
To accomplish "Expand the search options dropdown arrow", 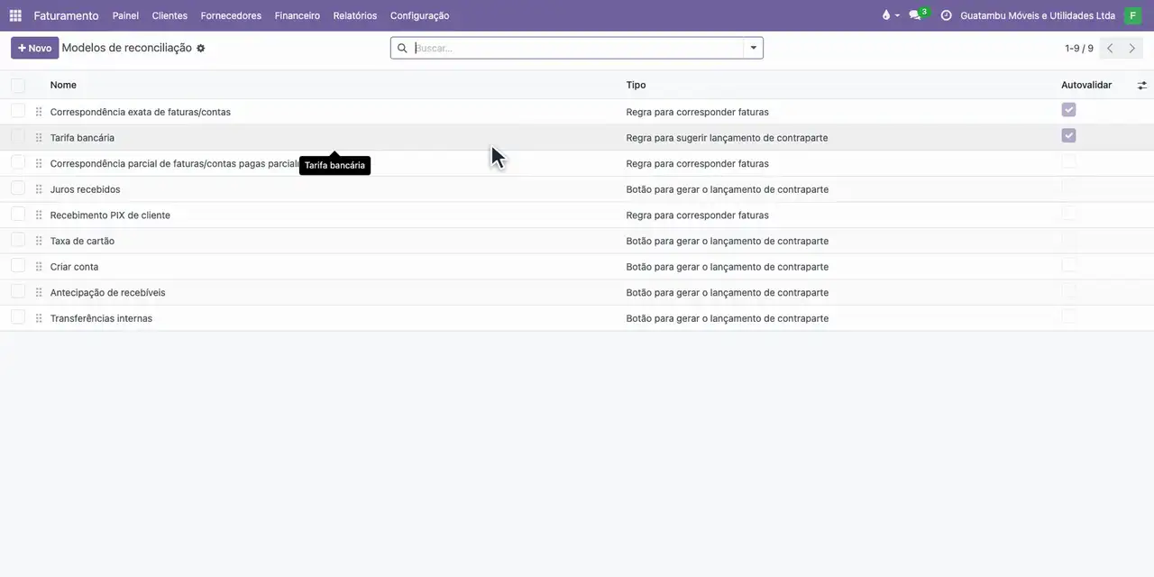I will coord(754,48).
